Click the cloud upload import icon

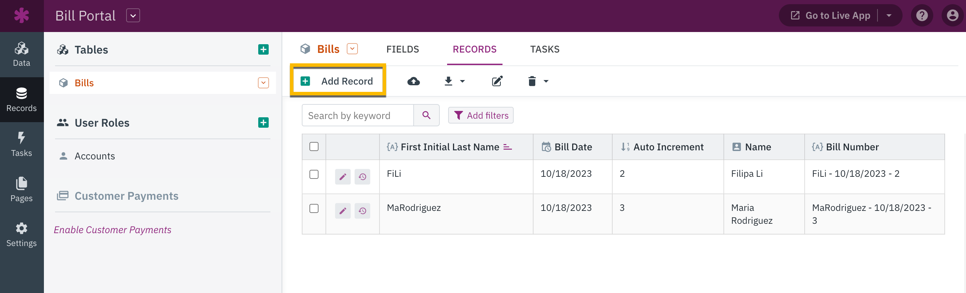(x=413, y=81)
